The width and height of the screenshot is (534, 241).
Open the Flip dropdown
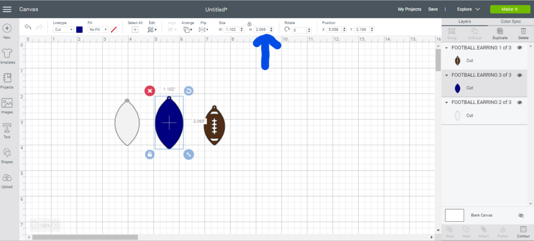(204, 30)
